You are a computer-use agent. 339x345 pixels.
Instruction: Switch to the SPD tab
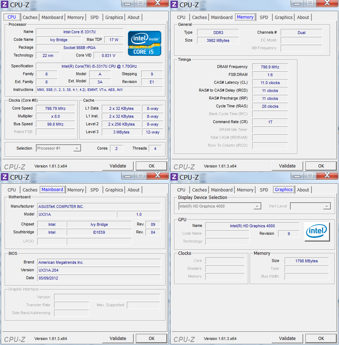[94, 17]
